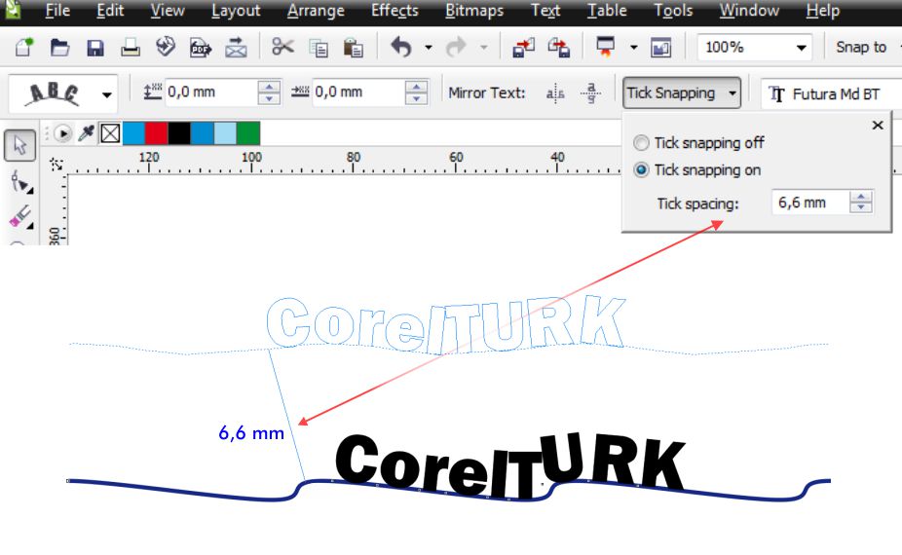The height and width of the screenshot is (555, 902).
Task: Save the document using the floppy disk icon
Action: (x=94, y=47)
